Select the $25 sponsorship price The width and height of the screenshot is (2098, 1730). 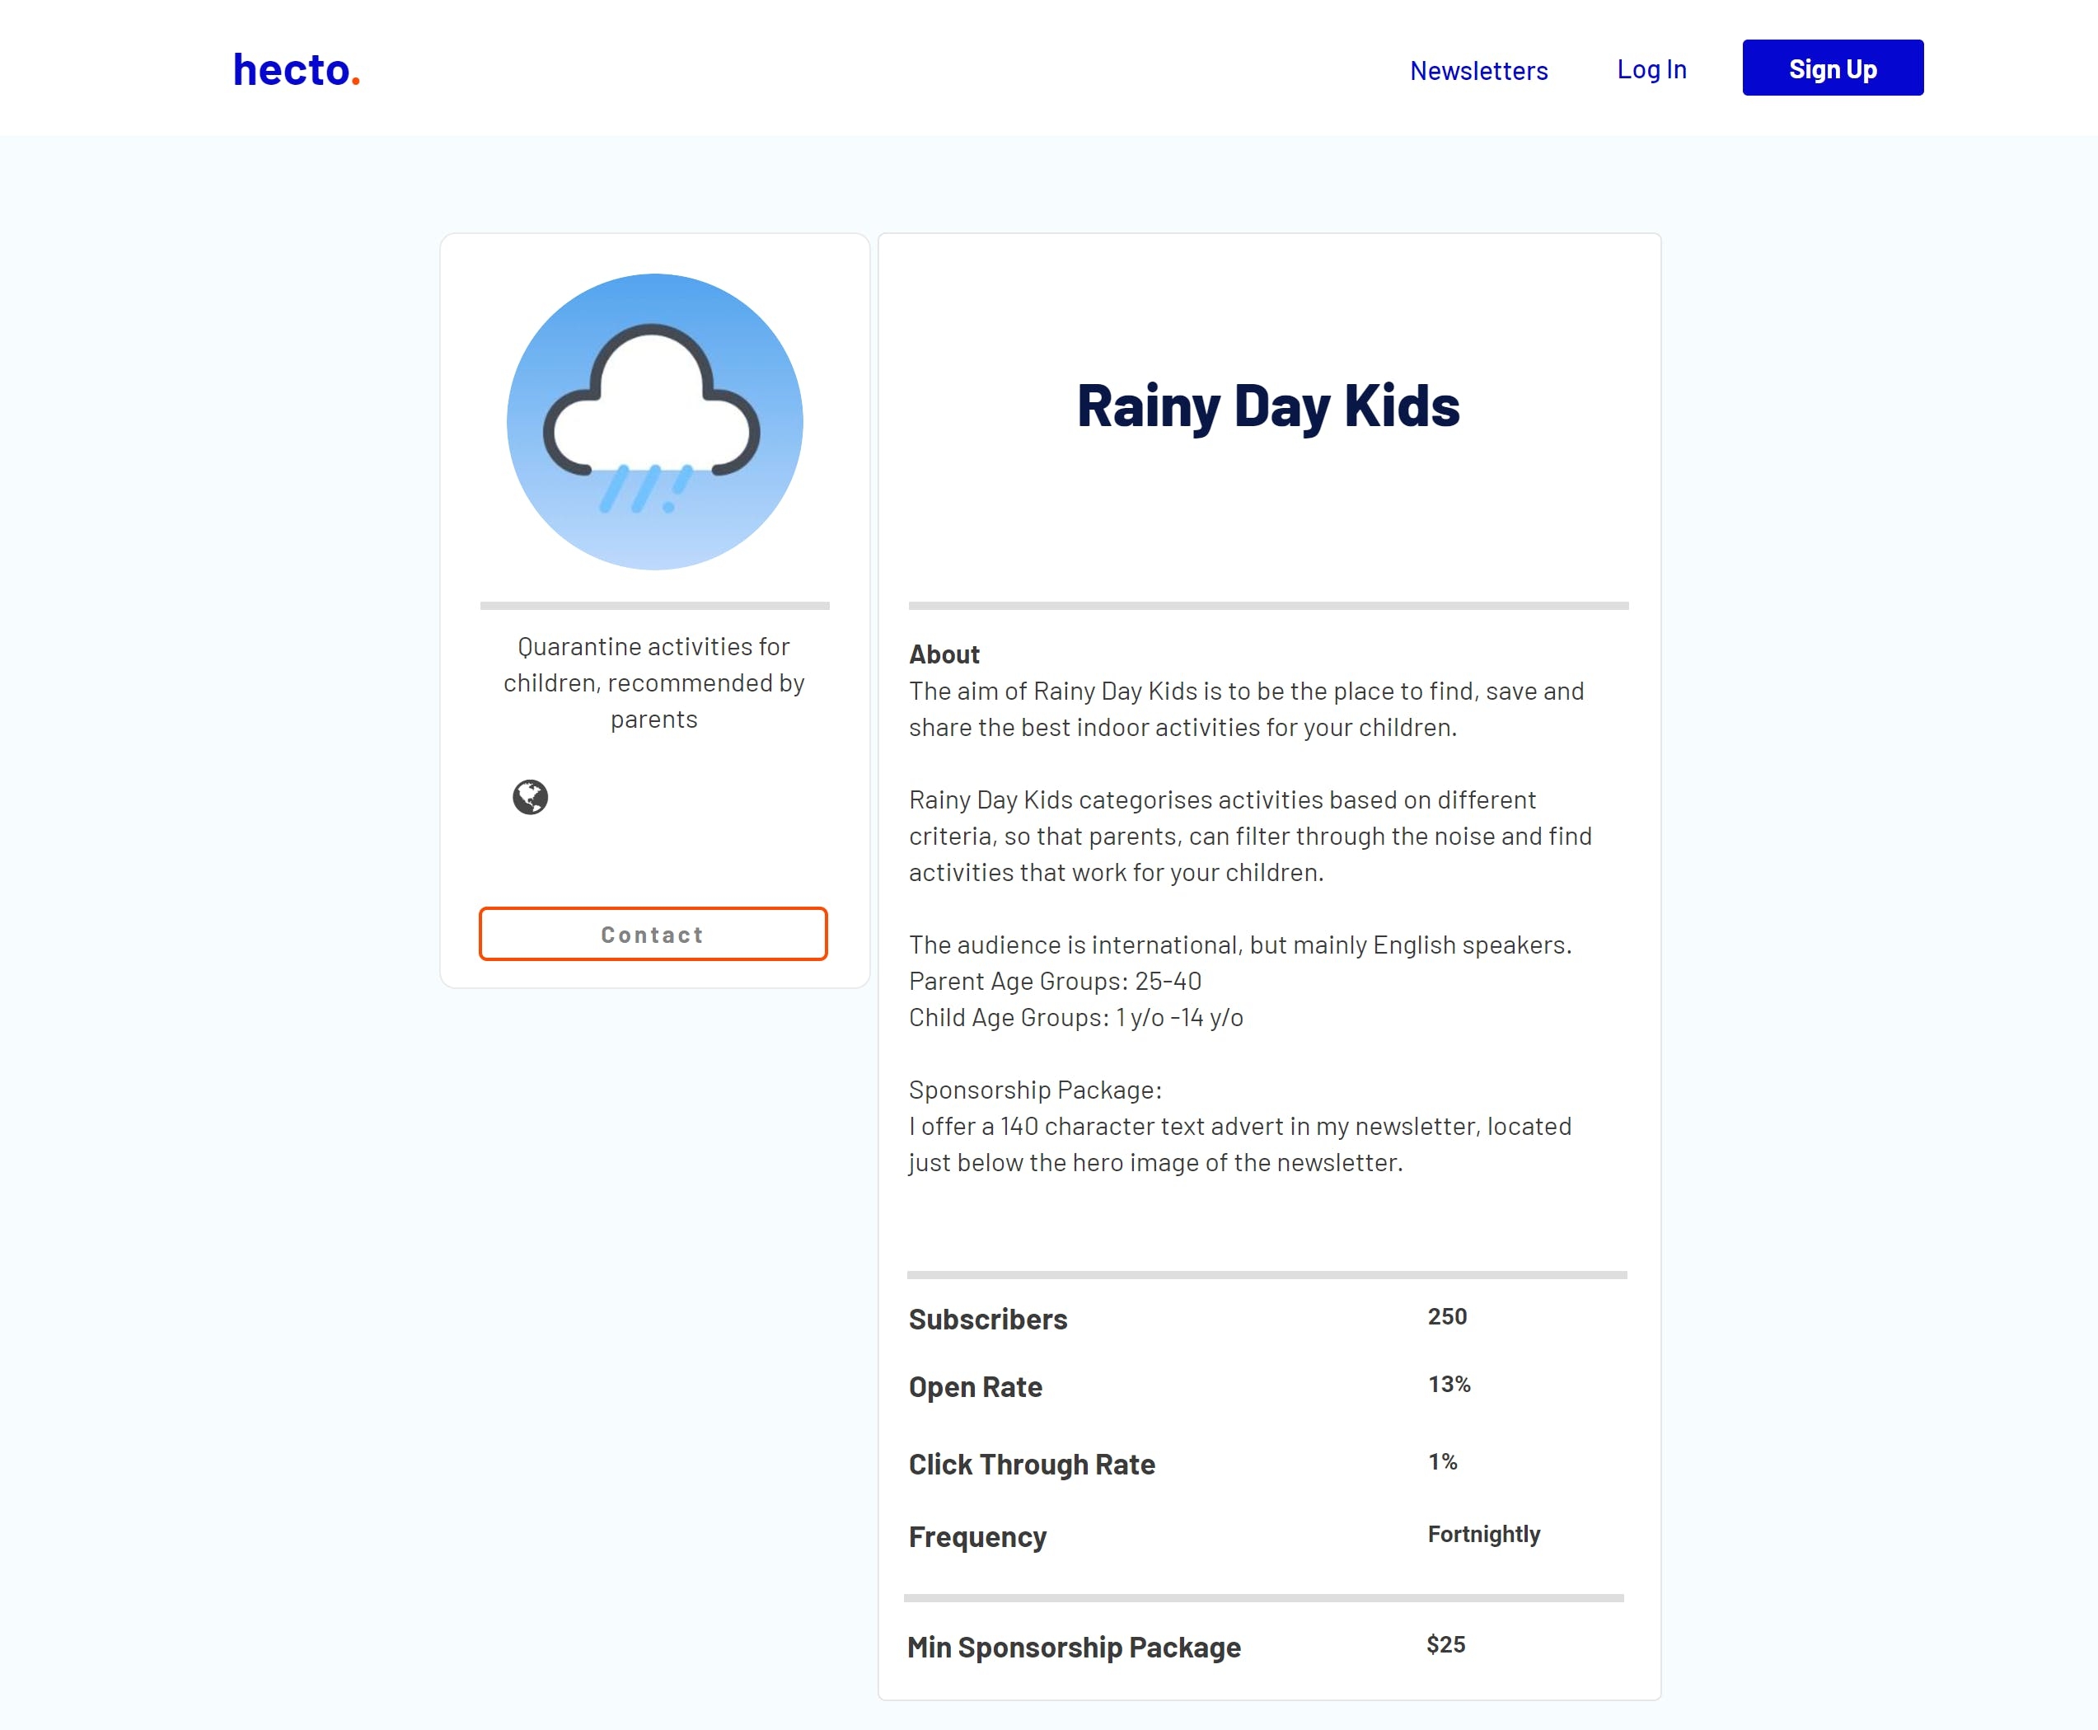pos(1445,1644)
